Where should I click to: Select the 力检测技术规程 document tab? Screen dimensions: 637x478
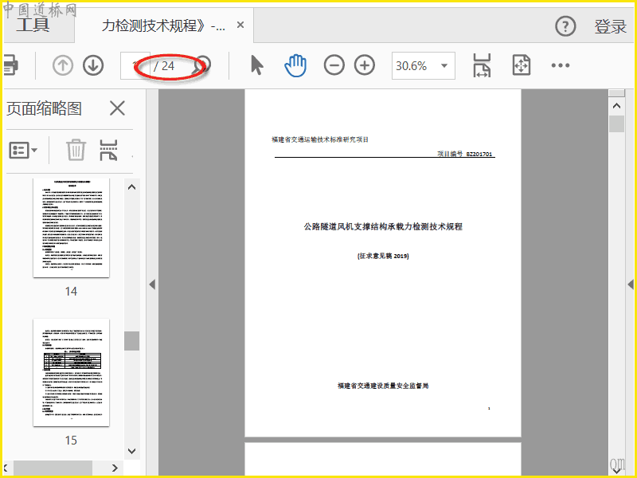163,25
